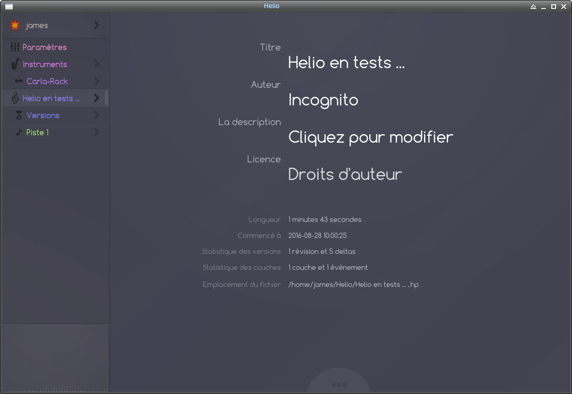Click the saxophone icon next to Instruments
The width and height of the screenshot is (572, 394).
tap(15, 64)
